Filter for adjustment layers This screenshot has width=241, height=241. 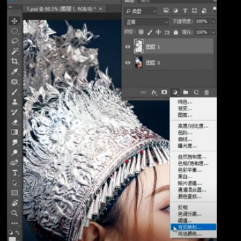(x=176, y=11)
